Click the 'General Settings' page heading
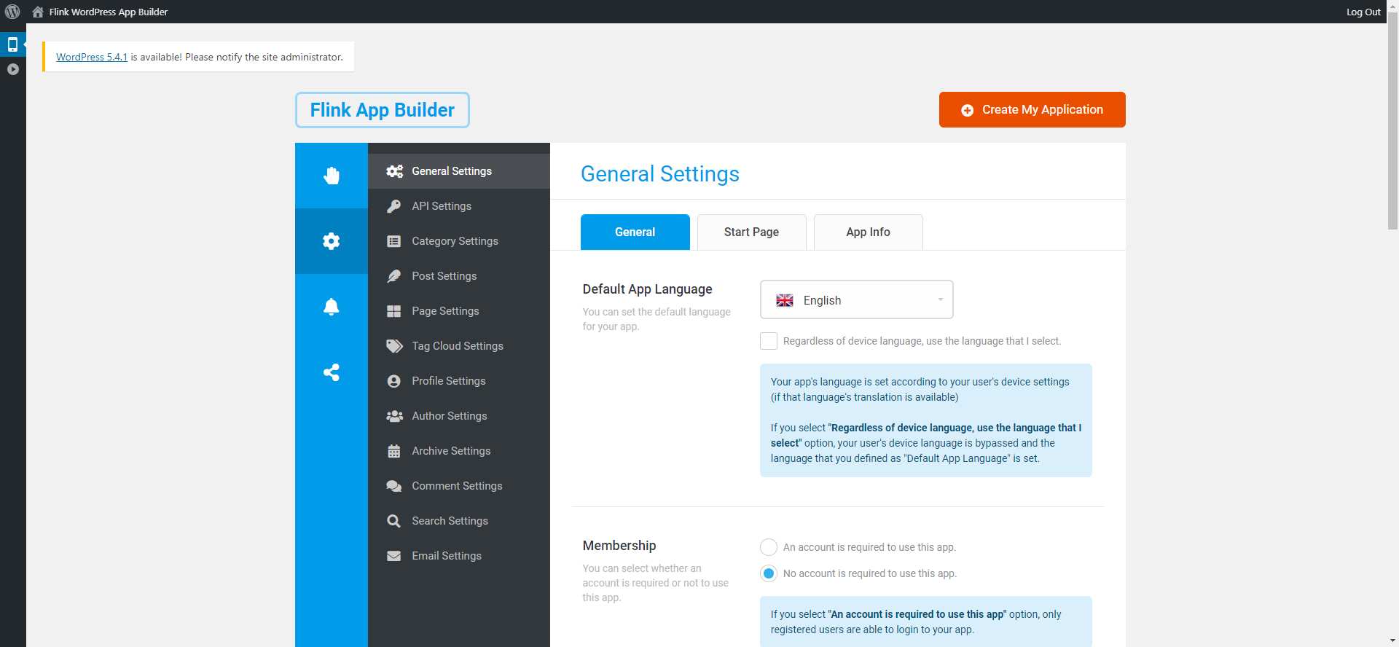Viewport: 1399px width, 647px height. pos(660,174)
